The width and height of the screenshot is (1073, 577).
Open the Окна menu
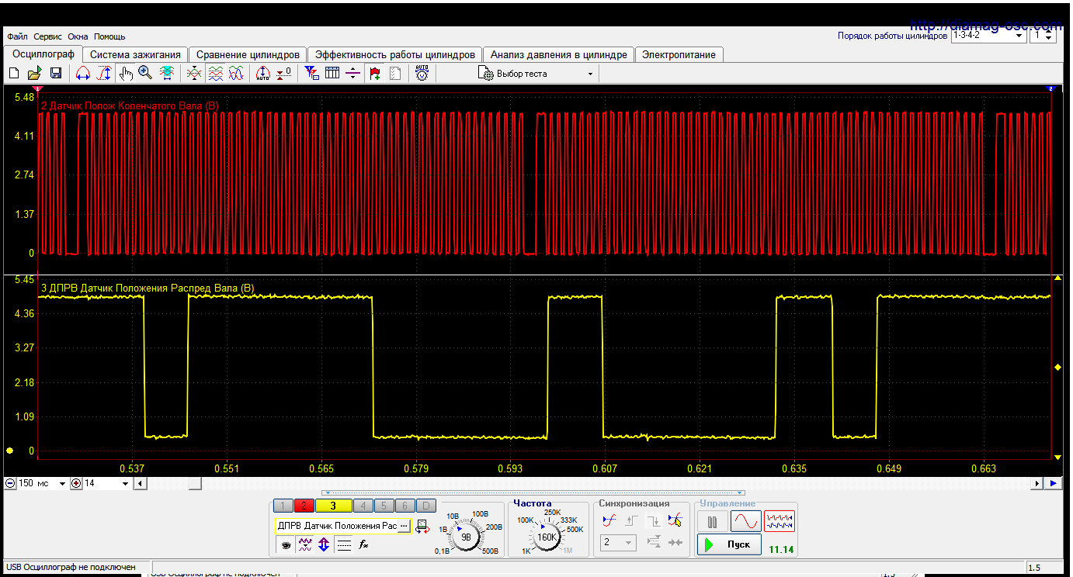(x=78, y=36)
